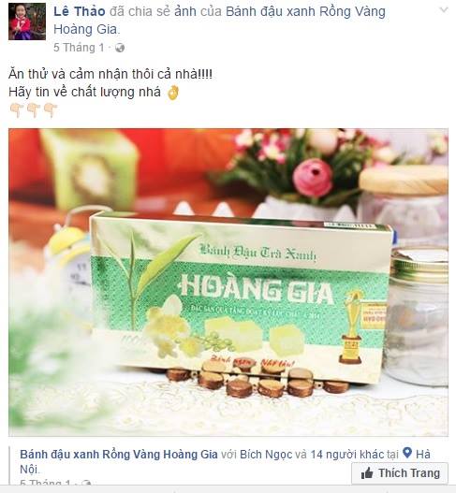
Task: Open the Hoàng Gia green tea cake photo
Action: pyautogui.click(x=228, y=282)
